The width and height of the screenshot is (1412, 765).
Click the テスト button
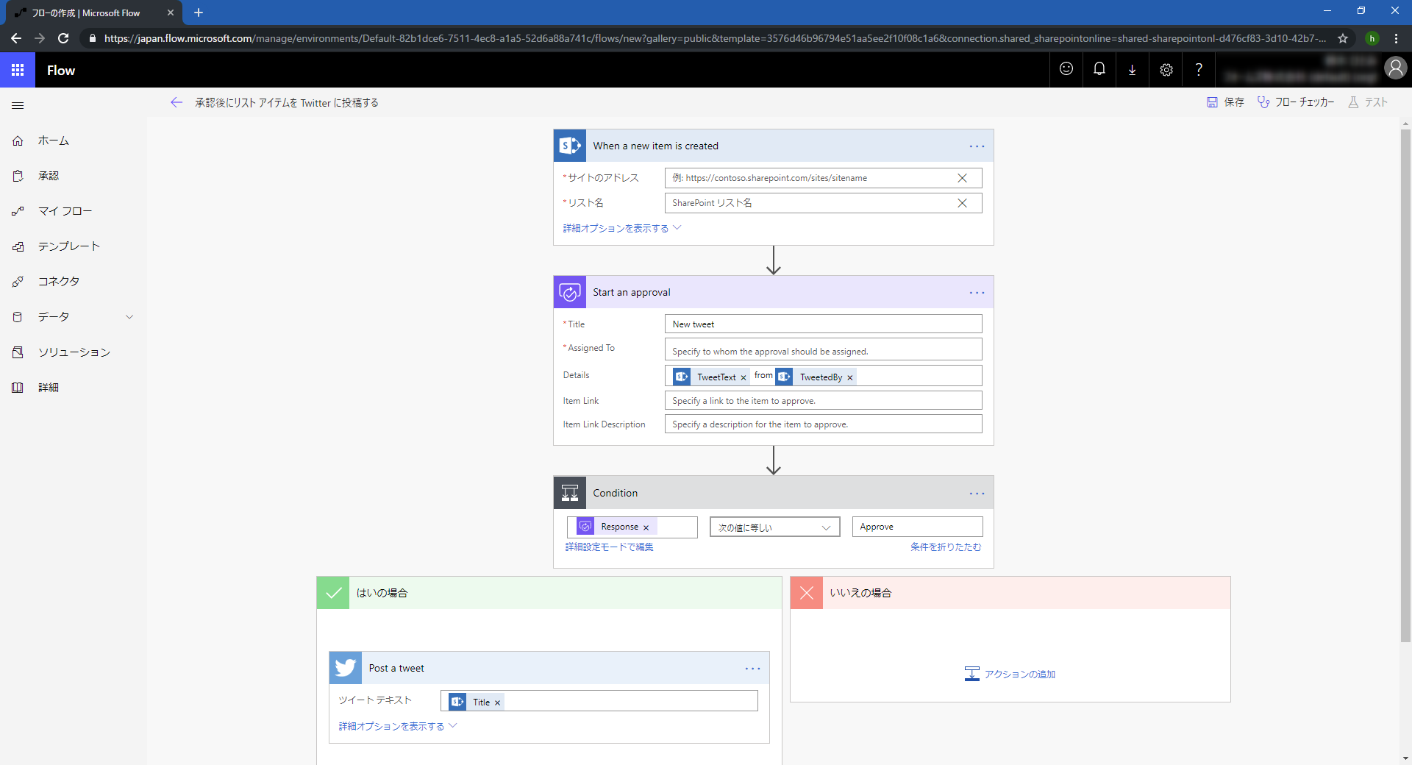click(1368, 102)
